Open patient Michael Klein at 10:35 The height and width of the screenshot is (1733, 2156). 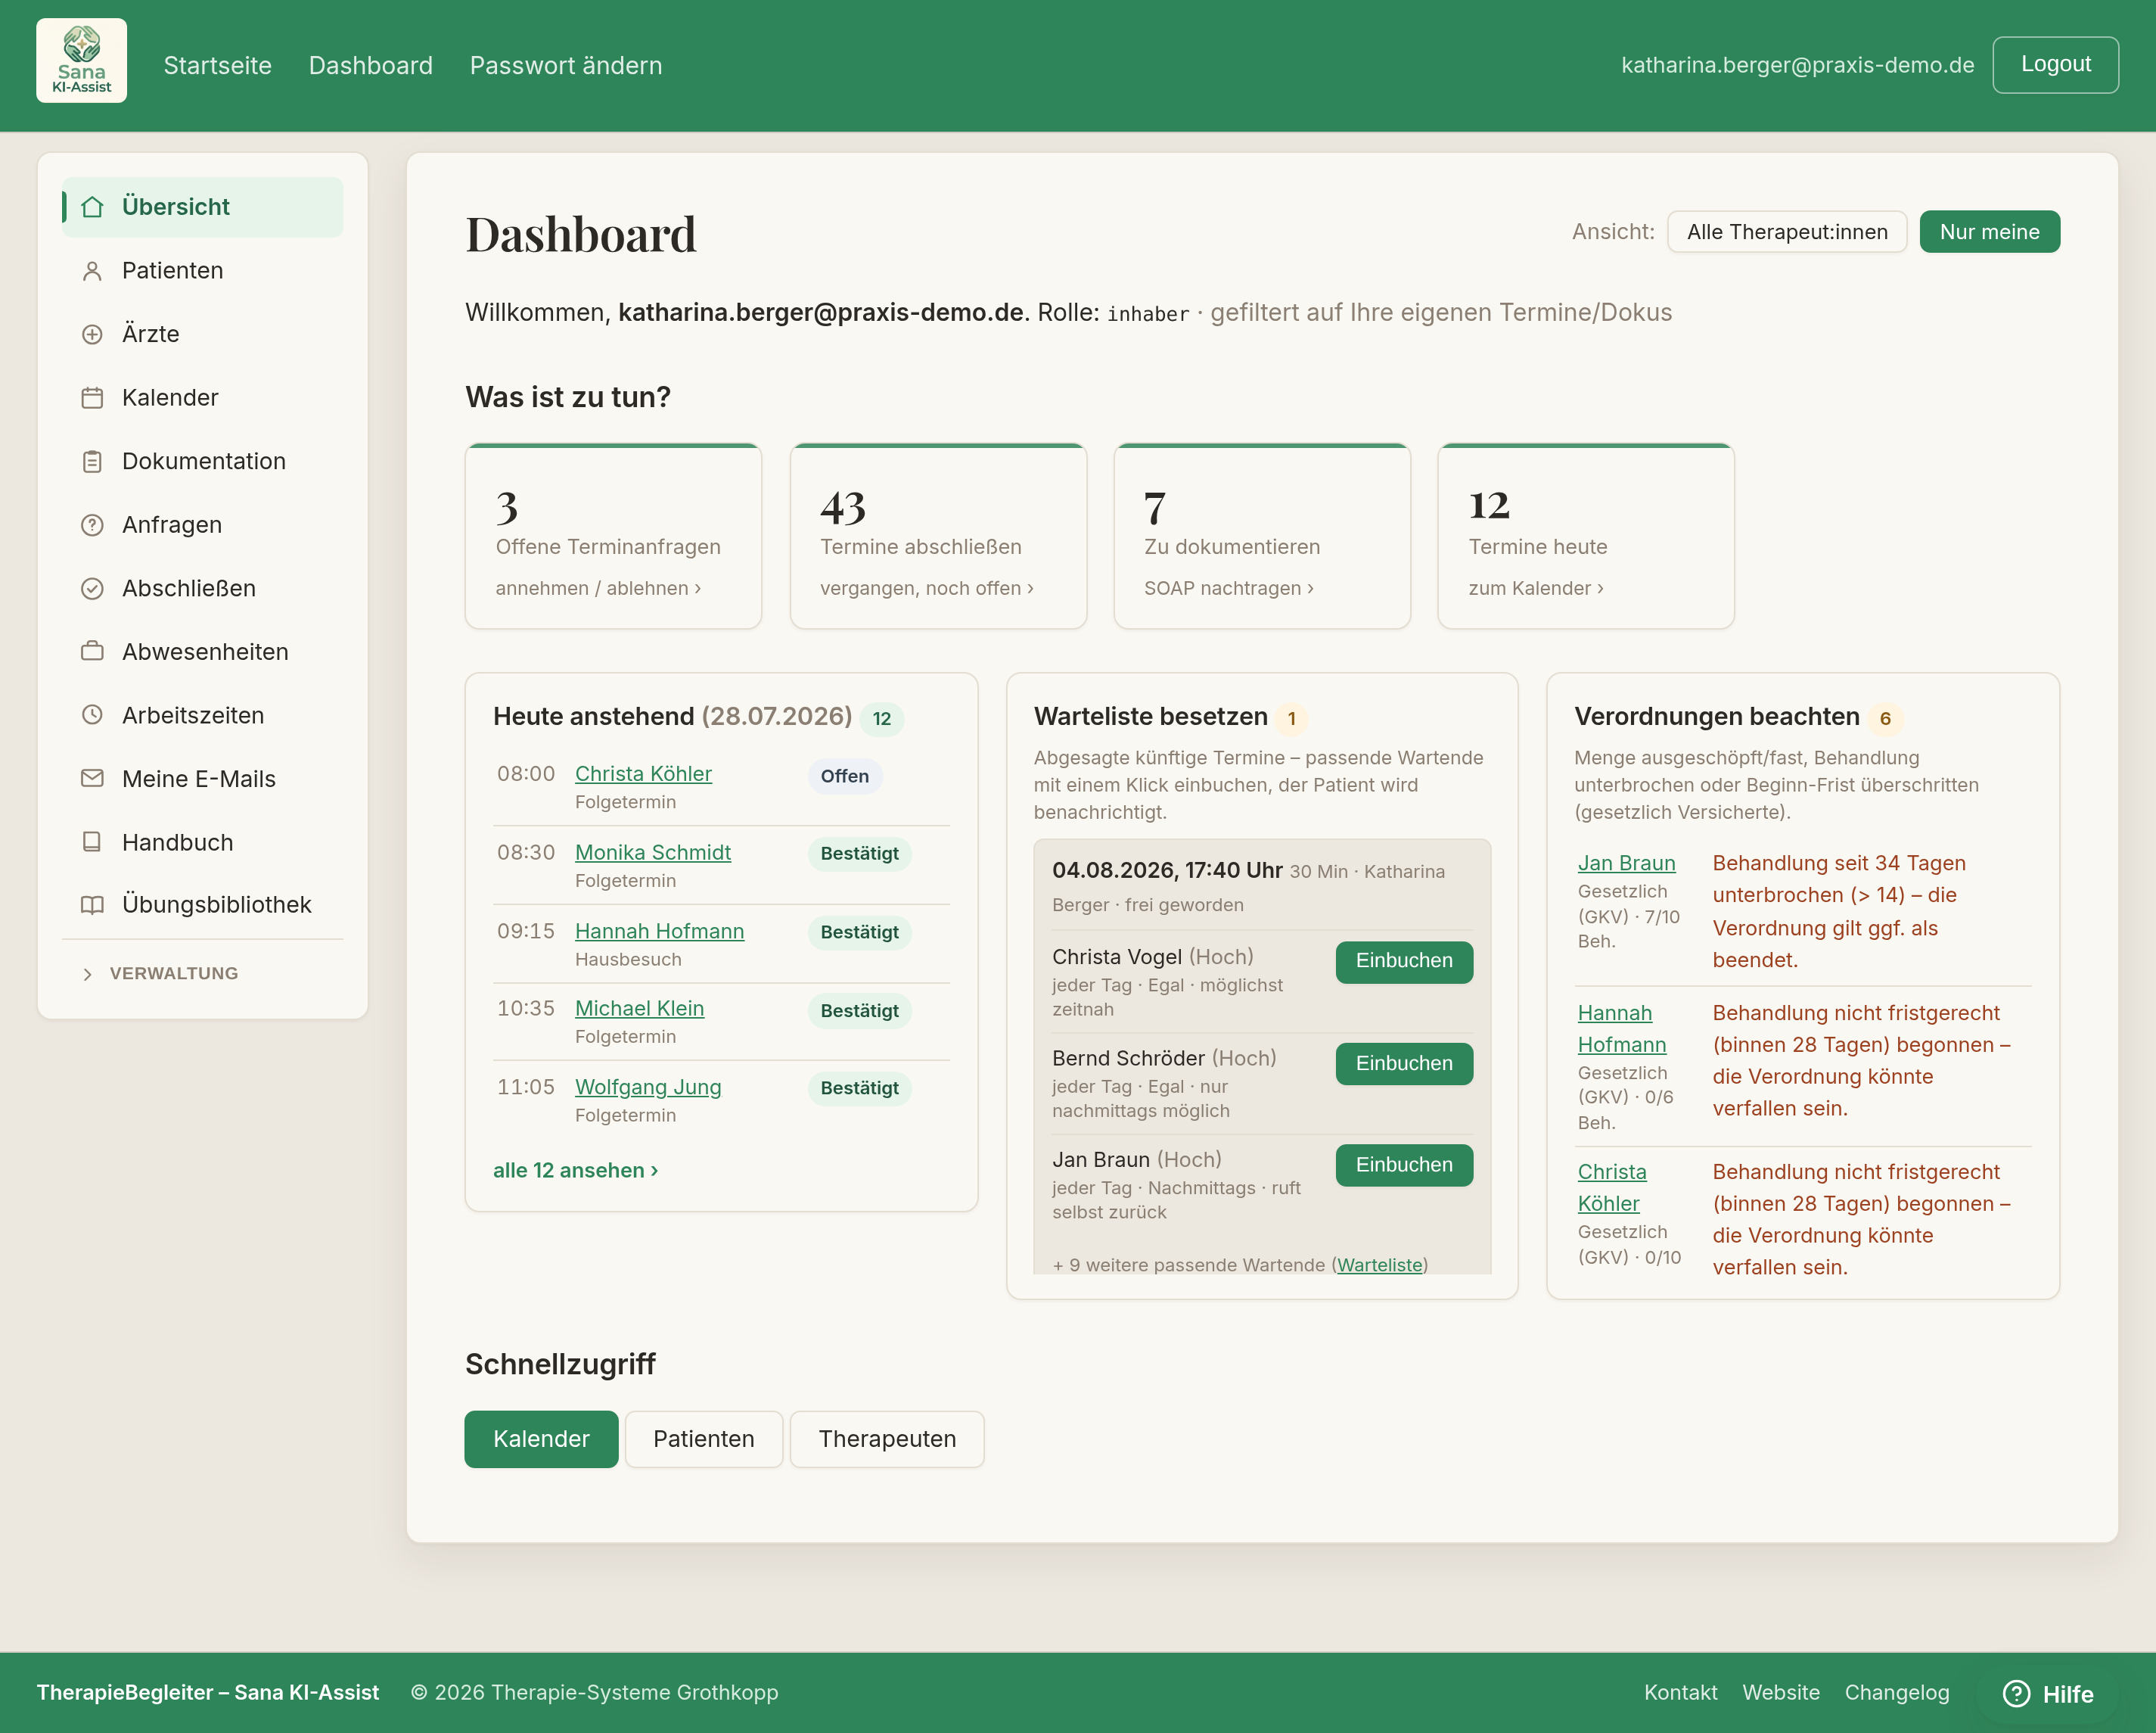pyautogui.click(x=639, y=1009)
